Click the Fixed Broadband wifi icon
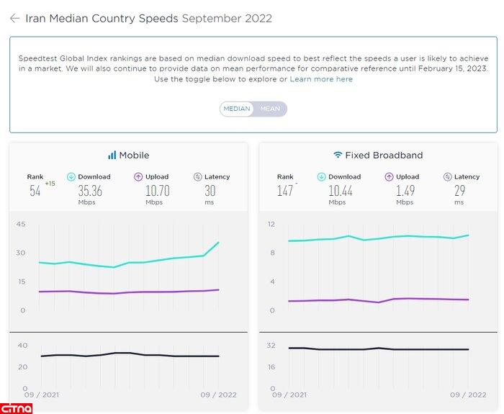The width and height of the screenshot is (504, 414). tap(338, 155)
